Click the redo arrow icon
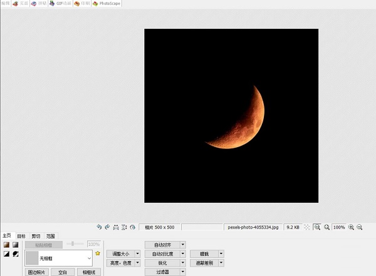Image resolution: width=376 pixels, height=276 pixels. tap(107, 227)
